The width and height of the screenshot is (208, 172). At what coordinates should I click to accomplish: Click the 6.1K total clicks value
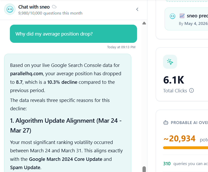(173, 80)
